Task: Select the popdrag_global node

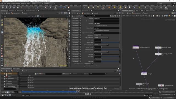Action: (158, 48)
